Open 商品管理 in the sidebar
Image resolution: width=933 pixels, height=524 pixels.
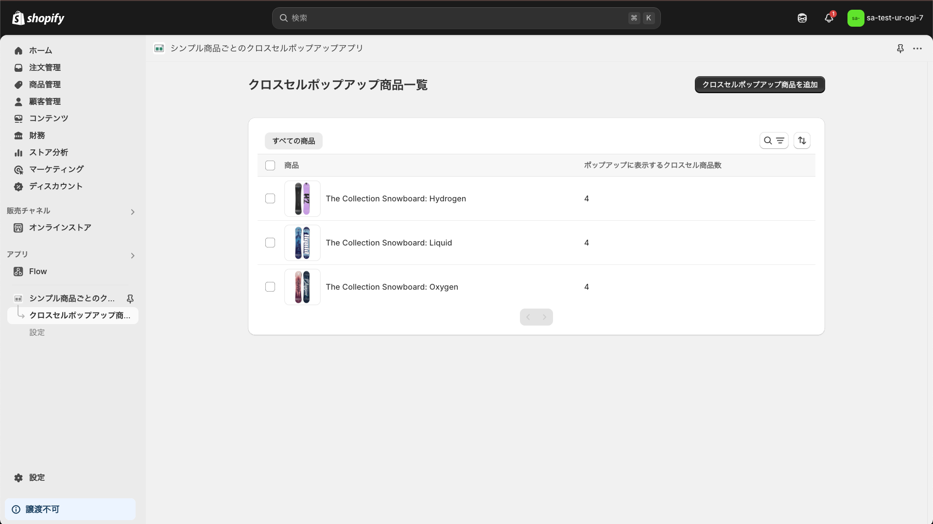(x=45, y=84)
